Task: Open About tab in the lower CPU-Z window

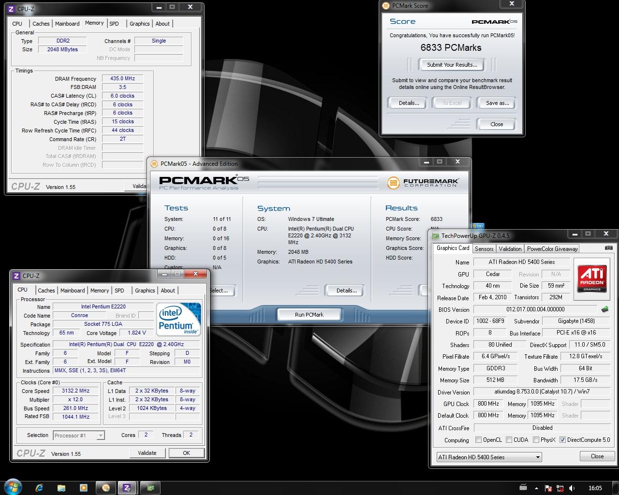Action: (x=168, y=291)
